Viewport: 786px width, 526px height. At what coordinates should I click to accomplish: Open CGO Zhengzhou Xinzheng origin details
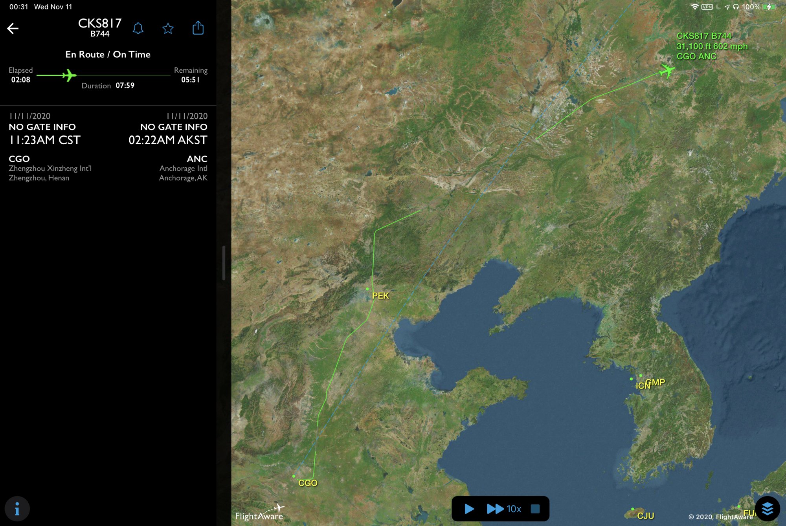(x=50, y=168)
